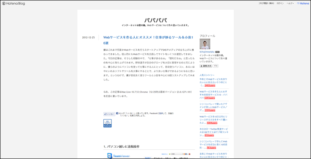Viewport: 311px width, 159px height.
Task: Open entry 今年こそWebサービスを作りたい人に伝えたい5つのこと
Action: (214, 82)
